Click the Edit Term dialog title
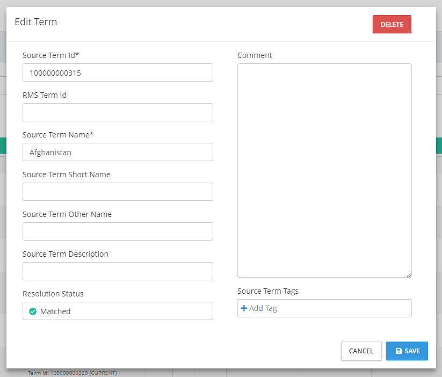Viewport: 442px width, 377px height. [36, 22]
